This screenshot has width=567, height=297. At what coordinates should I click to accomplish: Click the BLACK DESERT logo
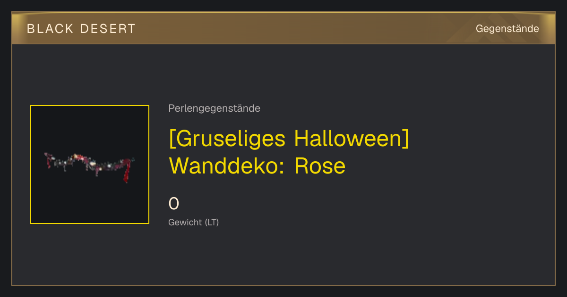pyautogui.click(x=81, y=29)
